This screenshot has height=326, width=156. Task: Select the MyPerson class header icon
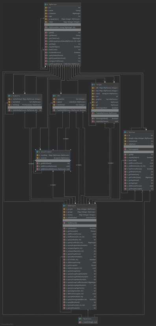point(46,4)
